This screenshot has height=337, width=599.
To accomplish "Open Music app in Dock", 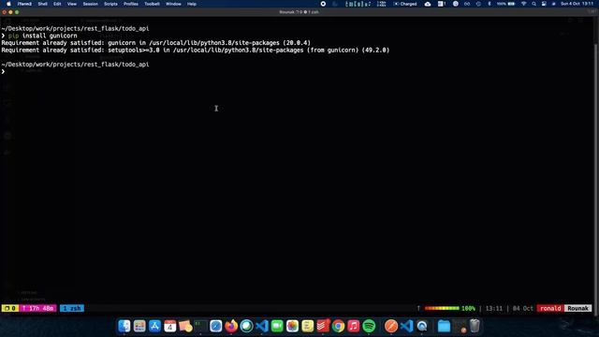I will tap(354, 326).
